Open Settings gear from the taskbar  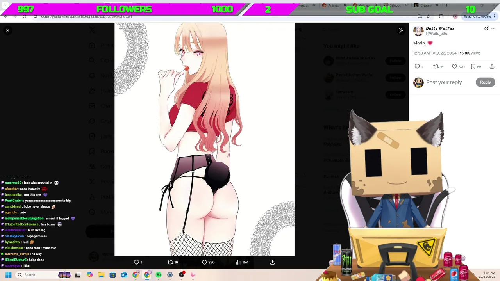pyautogui.click(x=170, y=275)
